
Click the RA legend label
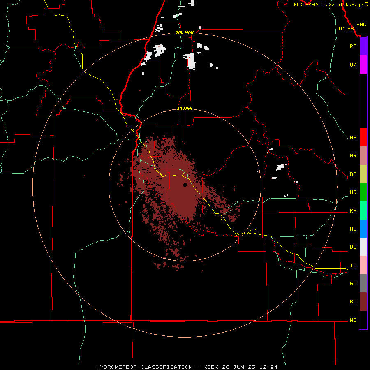pyautogui.click(x=353, y=211)
